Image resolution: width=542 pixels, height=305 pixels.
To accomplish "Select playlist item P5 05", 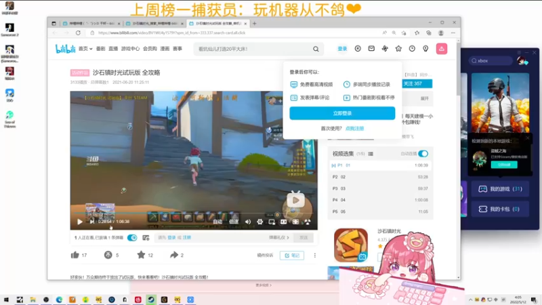I will pos(380,211).
